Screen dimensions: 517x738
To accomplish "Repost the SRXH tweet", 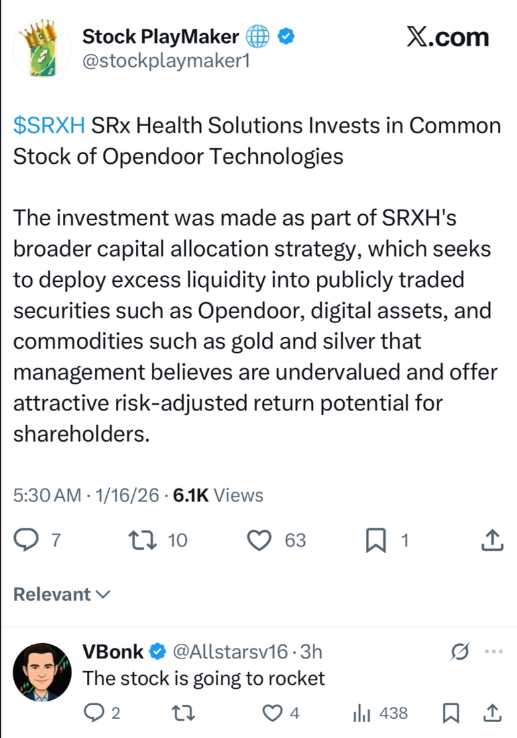I will [x=143, y=540].
